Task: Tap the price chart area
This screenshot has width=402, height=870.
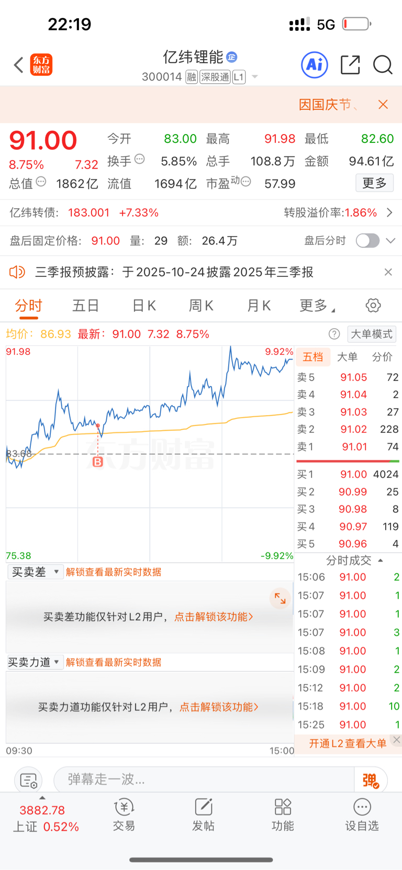Action: point(150,453)
